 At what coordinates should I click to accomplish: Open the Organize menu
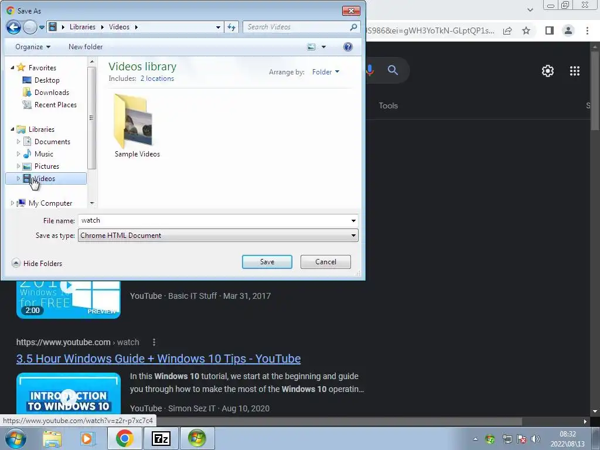(x=33, y=47)
